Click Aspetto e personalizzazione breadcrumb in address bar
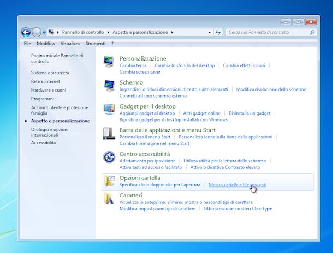333x253 pixels. tap(140, 32)
